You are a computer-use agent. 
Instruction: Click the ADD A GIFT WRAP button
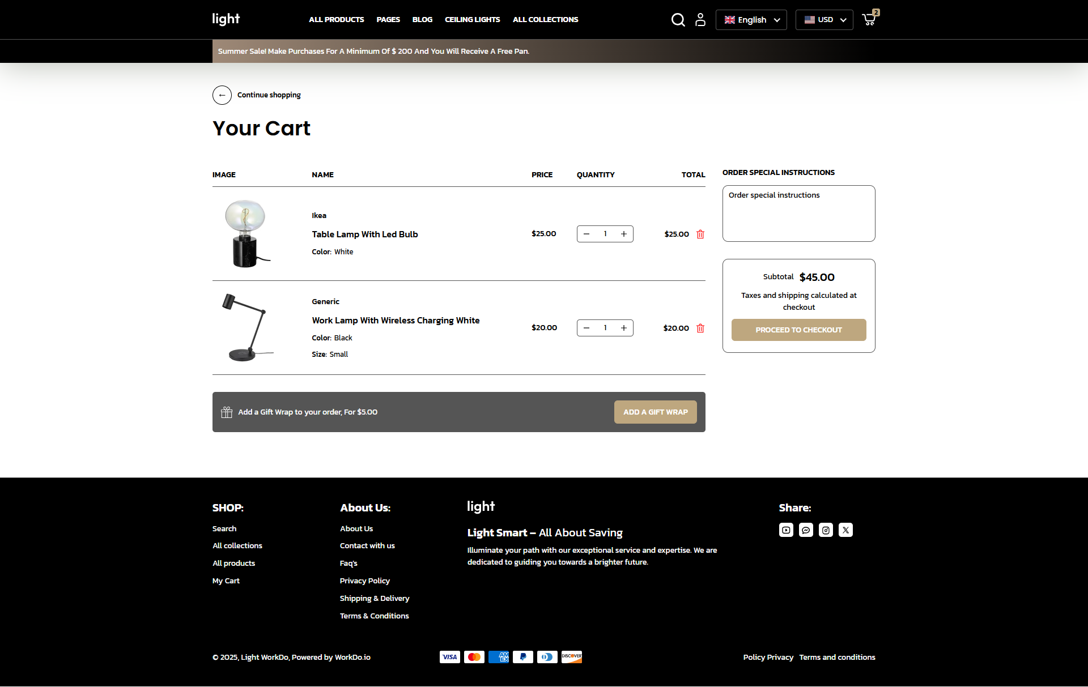coord(655,412)
